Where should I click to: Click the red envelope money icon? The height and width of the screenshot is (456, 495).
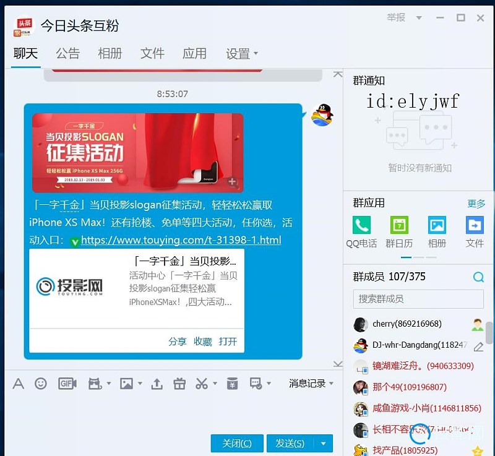coord(233,384)
